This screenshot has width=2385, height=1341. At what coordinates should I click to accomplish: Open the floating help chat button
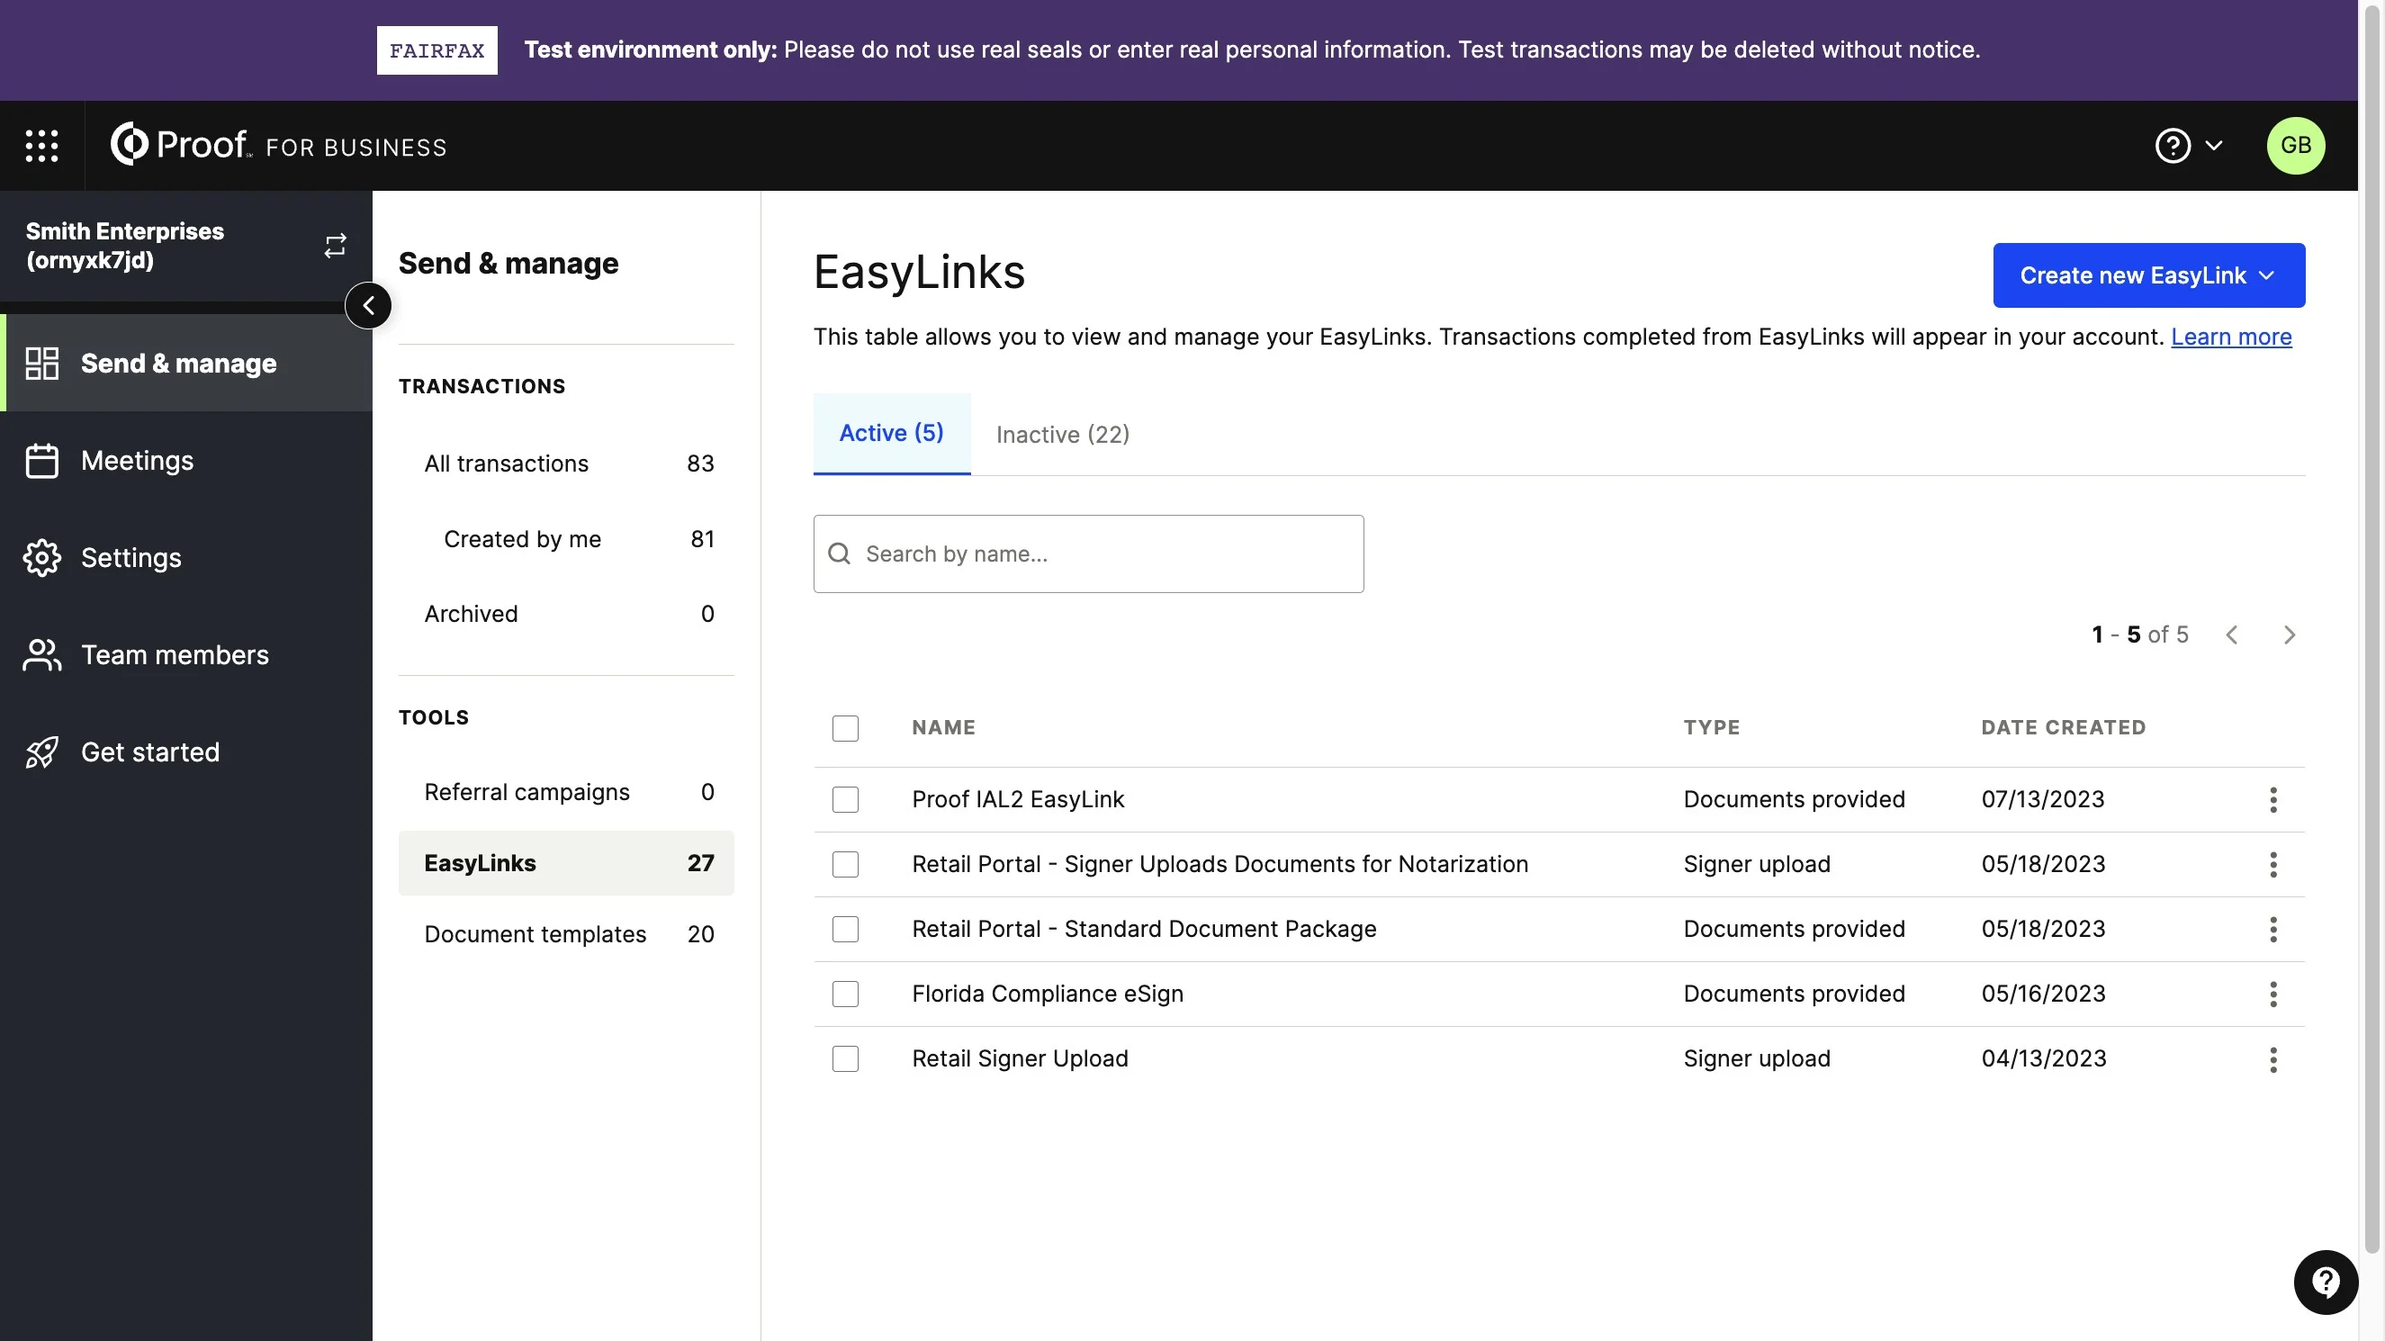[x=2325, y=1282]
